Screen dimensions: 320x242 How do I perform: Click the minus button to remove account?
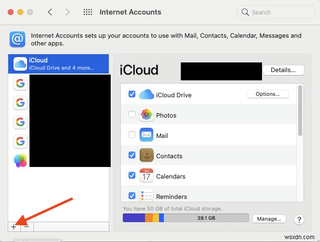pyautogui.click(x=27, y=227)
